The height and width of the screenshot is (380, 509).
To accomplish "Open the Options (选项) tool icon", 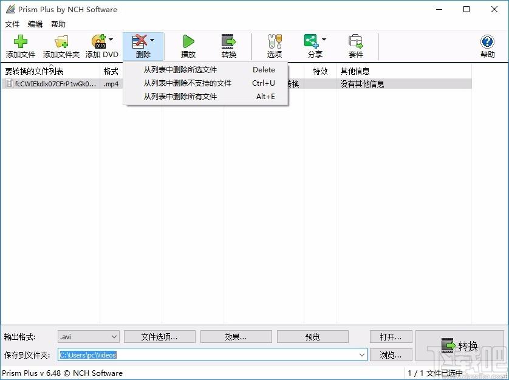I will [275, 43].
